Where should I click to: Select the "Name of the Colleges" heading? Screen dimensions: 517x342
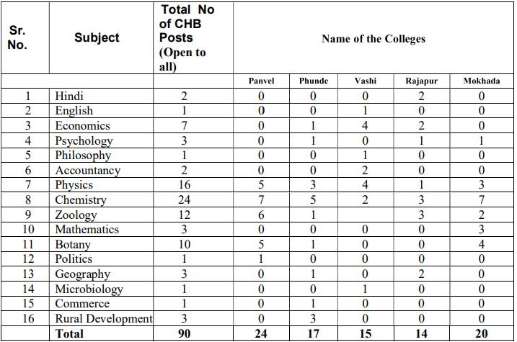pyautogui.click(x=373, y=38)
